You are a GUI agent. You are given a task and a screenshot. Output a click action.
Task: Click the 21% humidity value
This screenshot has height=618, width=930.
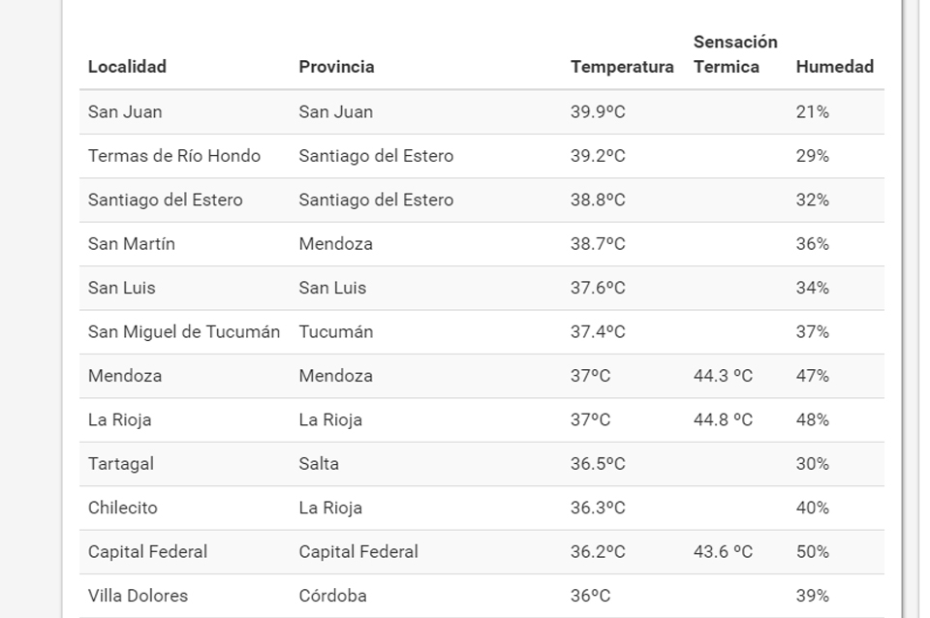coord(813,112)
